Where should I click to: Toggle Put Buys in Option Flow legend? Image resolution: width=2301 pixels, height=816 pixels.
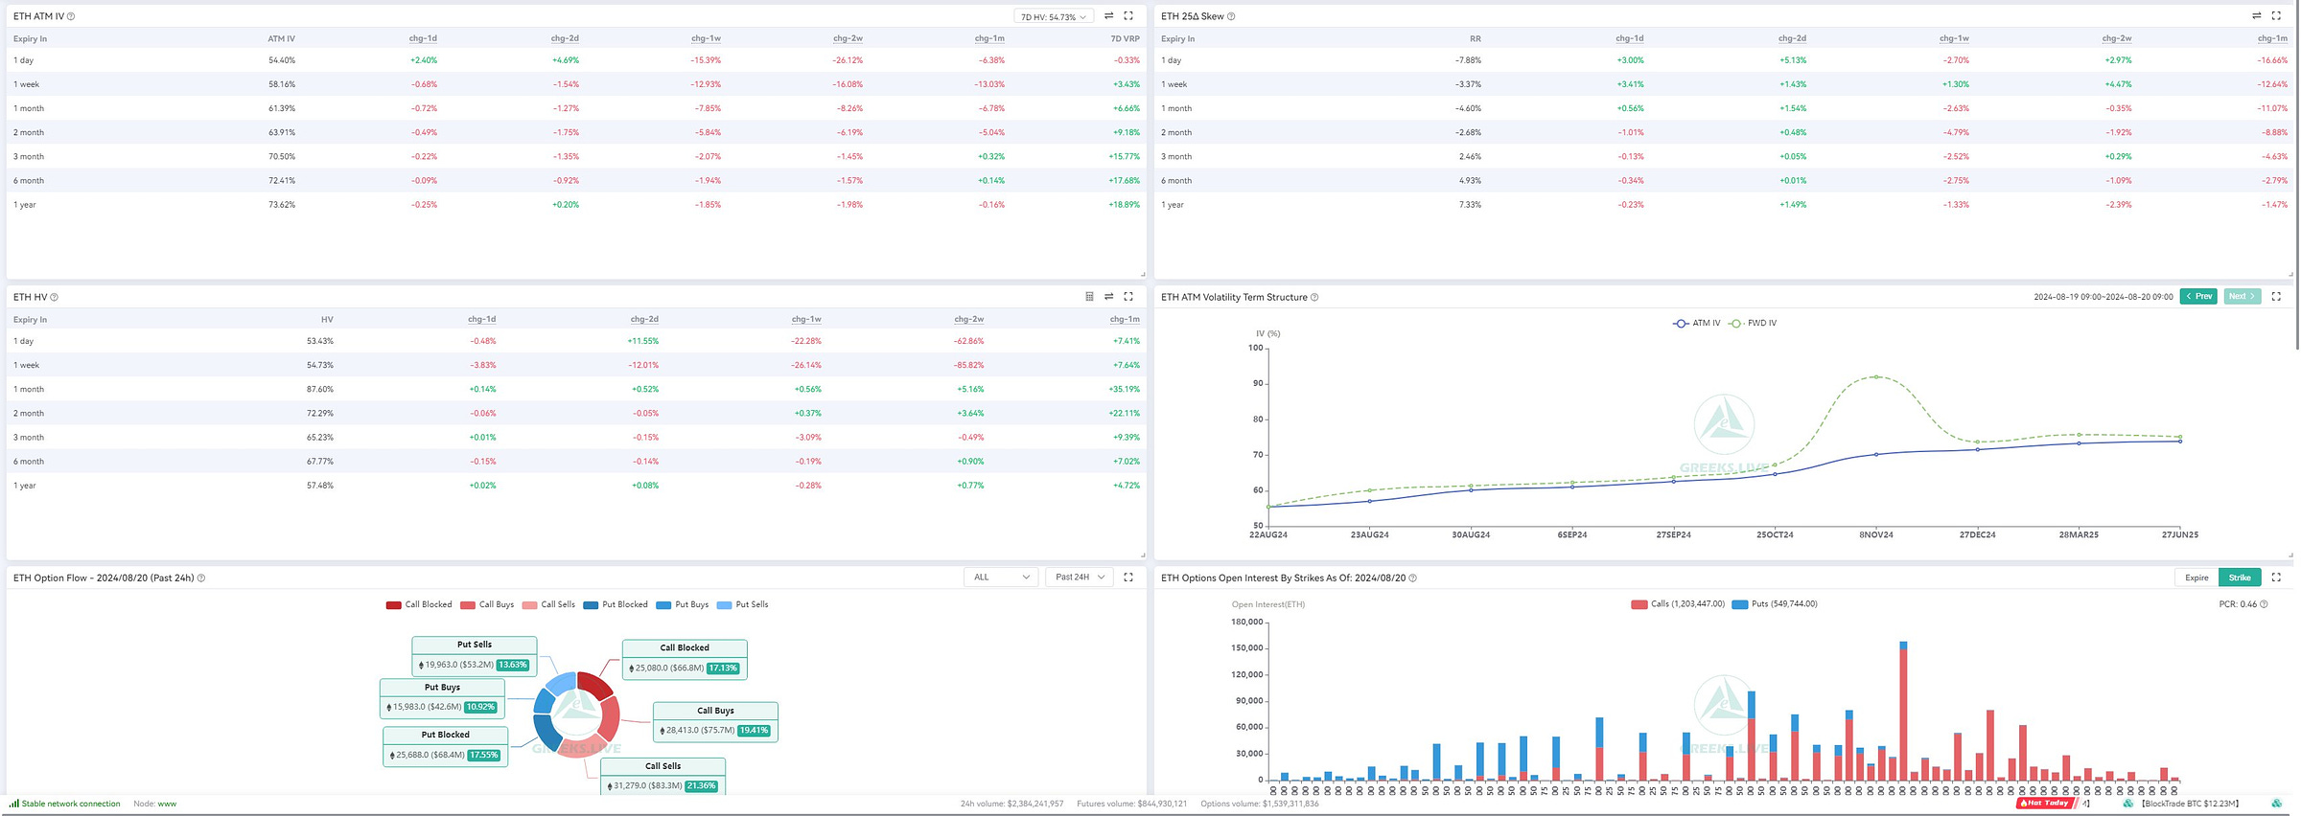tap(683, 604)
